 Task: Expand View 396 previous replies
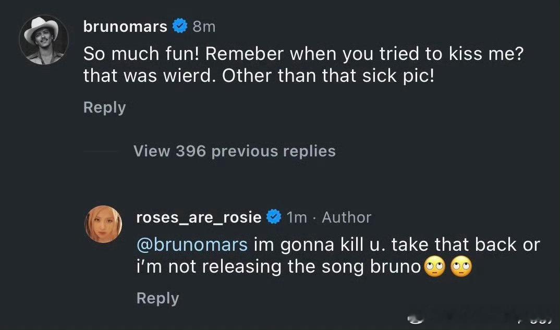click(x=234, y=151)
